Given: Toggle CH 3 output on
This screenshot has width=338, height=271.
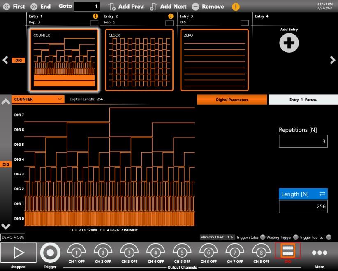Looking at the screenshot, I should (x=130, y=253).
